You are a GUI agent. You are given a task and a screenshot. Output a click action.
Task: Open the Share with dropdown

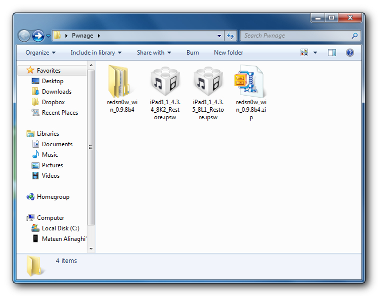click(x=154, y=53)
